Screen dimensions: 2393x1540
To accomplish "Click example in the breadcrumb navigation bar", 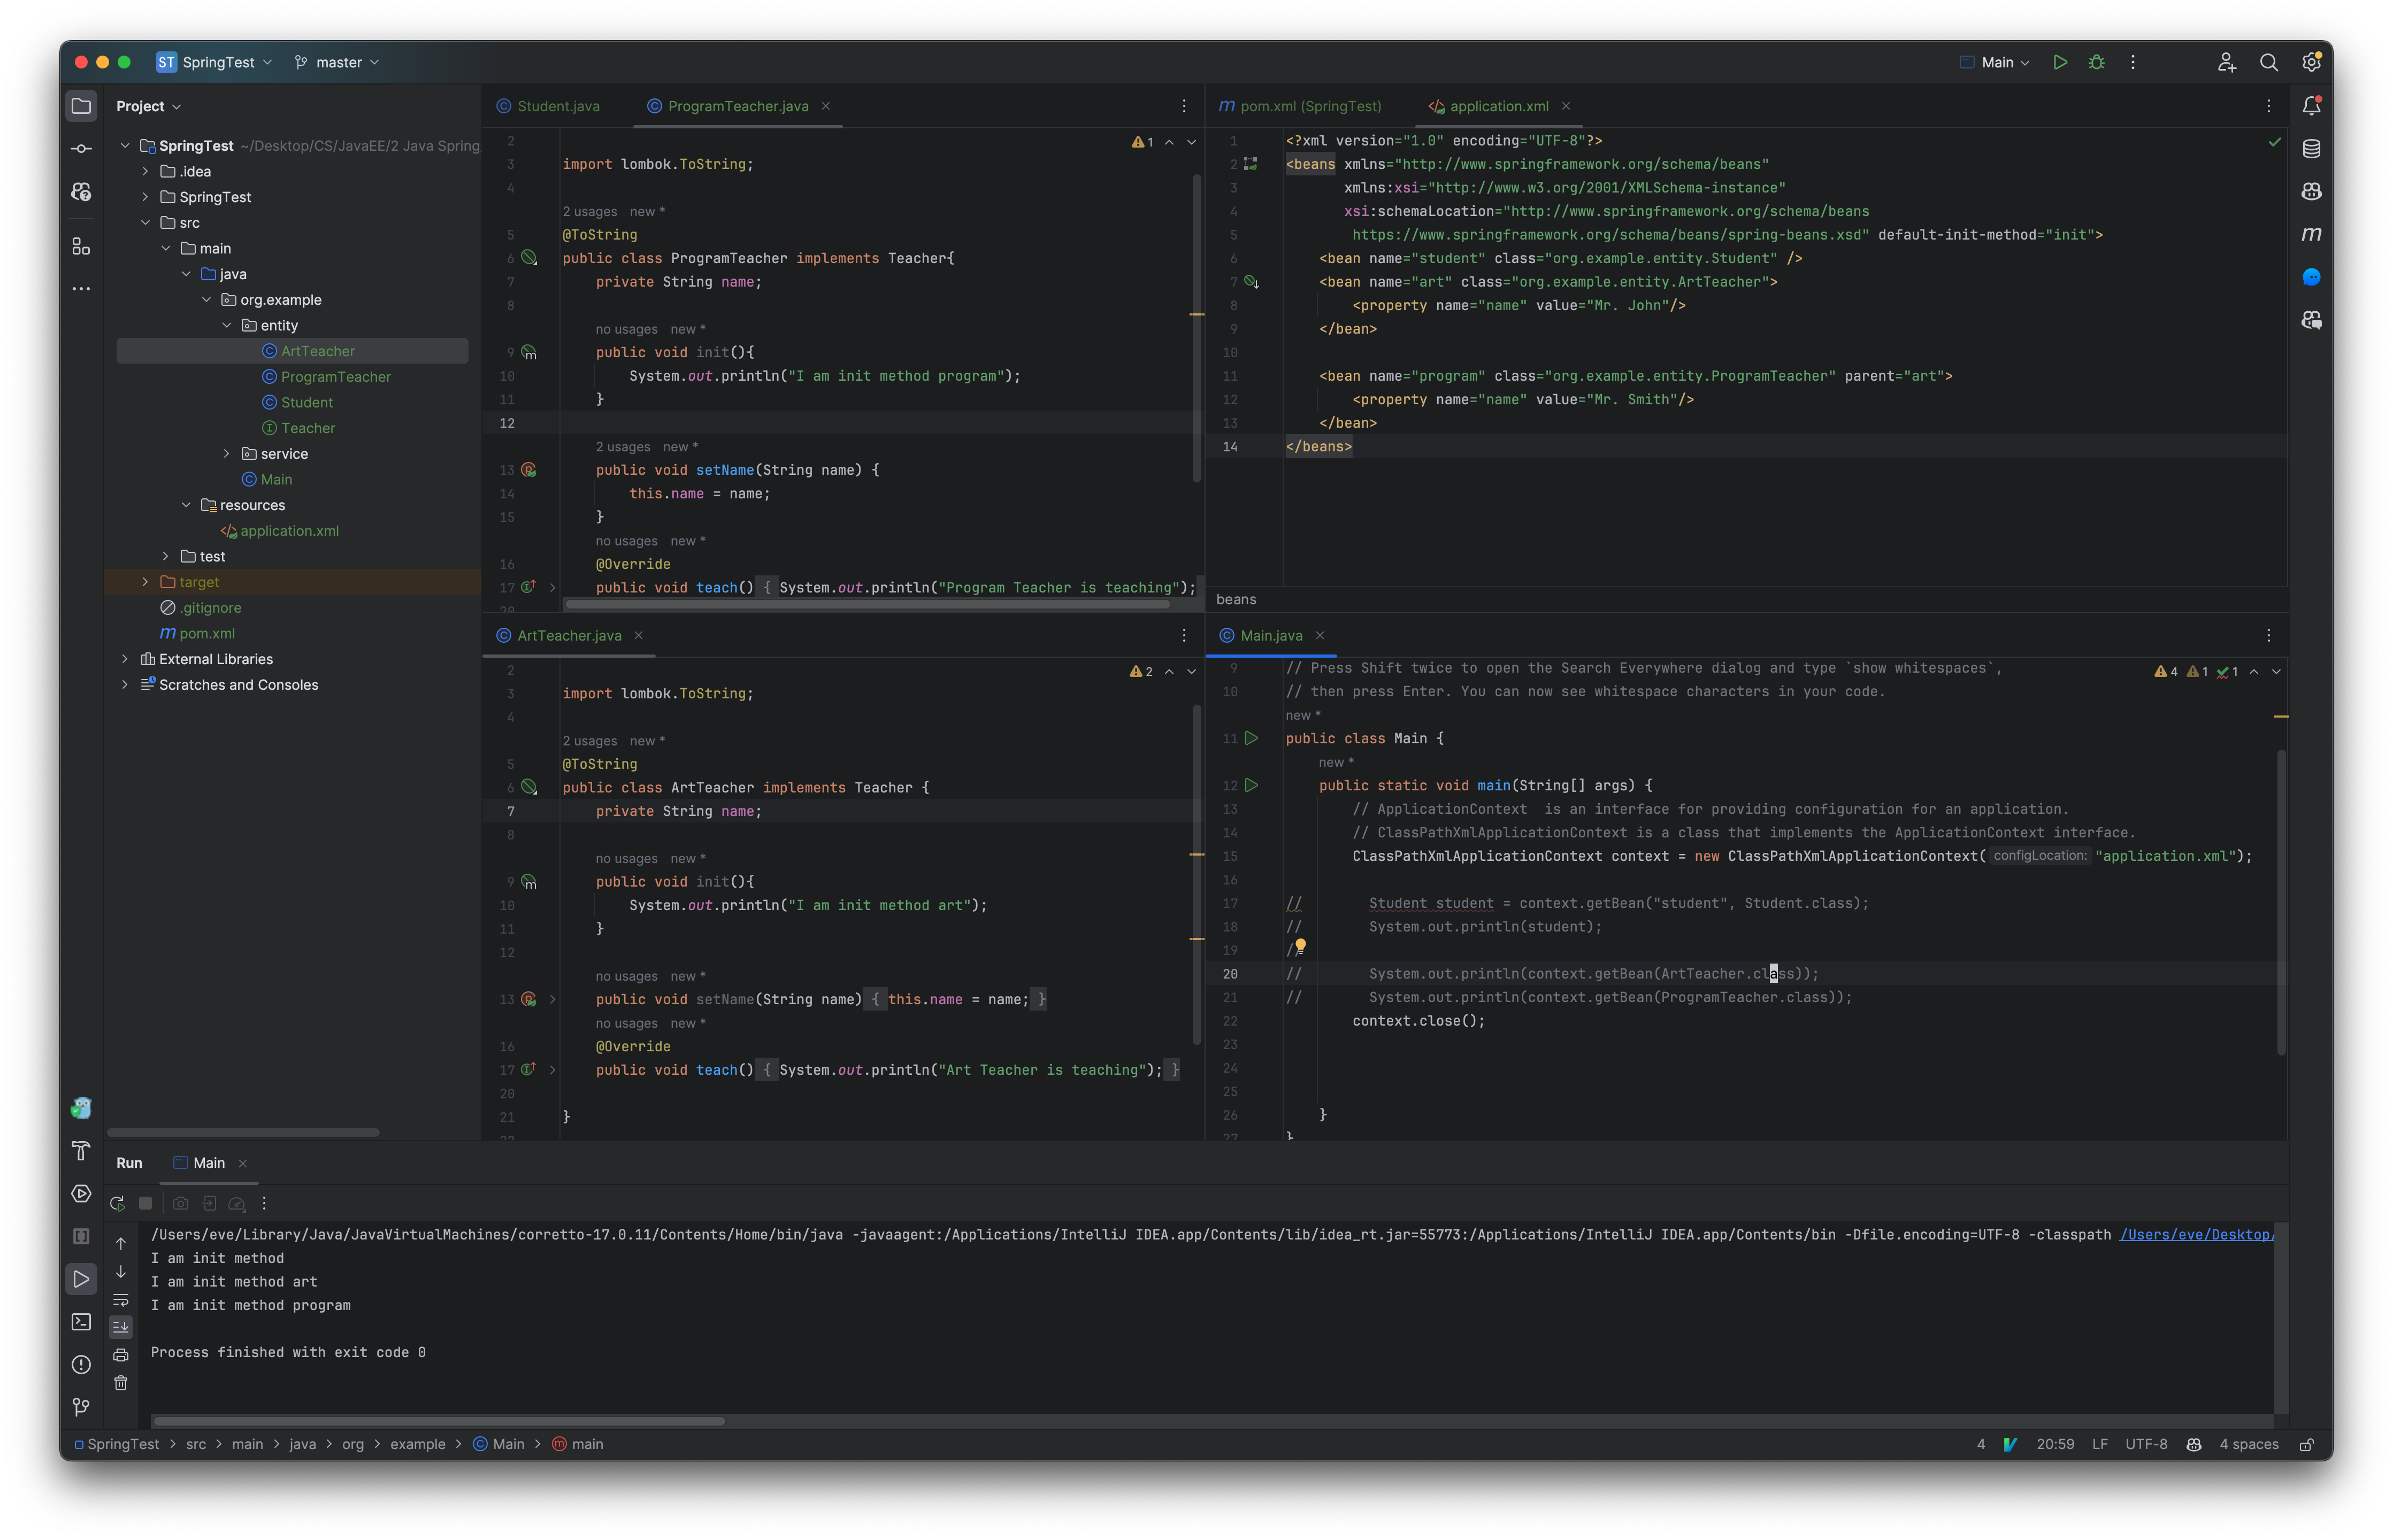I will [418, 1444].
